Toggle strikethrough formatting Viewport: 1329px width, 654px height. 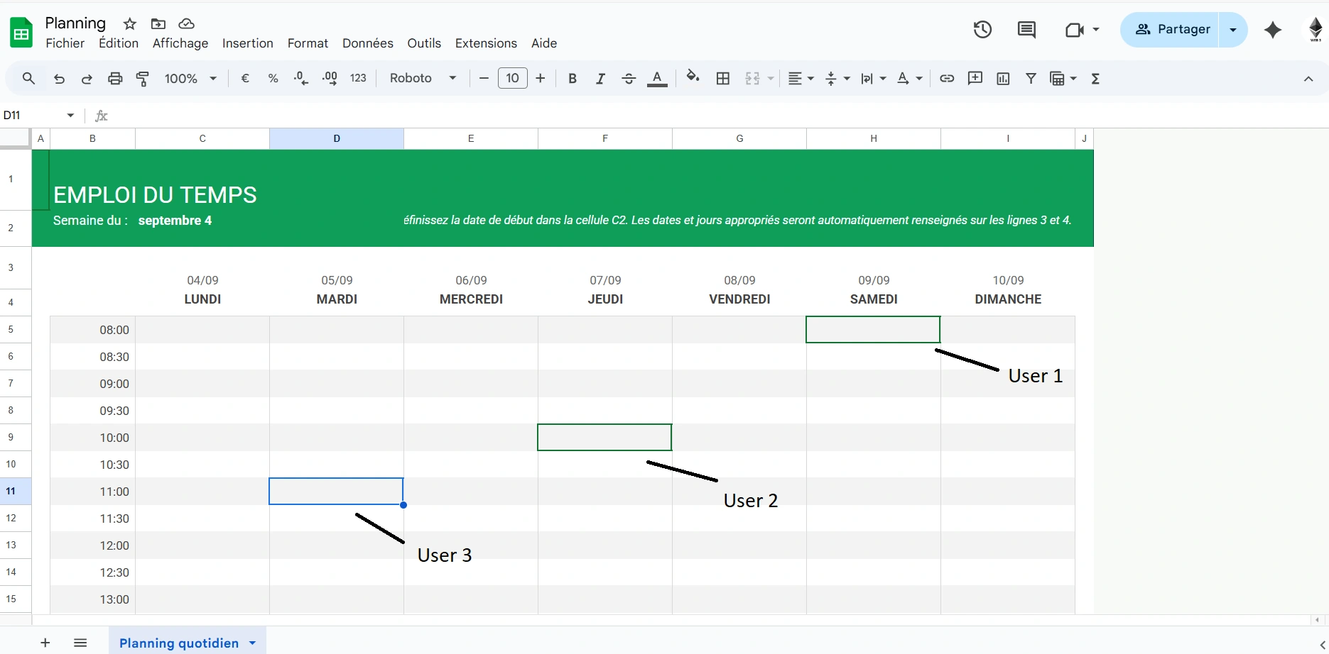click(629, 78)
